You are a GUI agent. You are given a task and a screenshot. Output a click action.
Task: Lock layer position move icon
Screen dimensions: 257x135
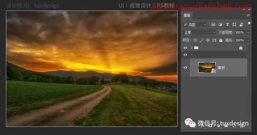pyautogui.click(x=208, y=40)
